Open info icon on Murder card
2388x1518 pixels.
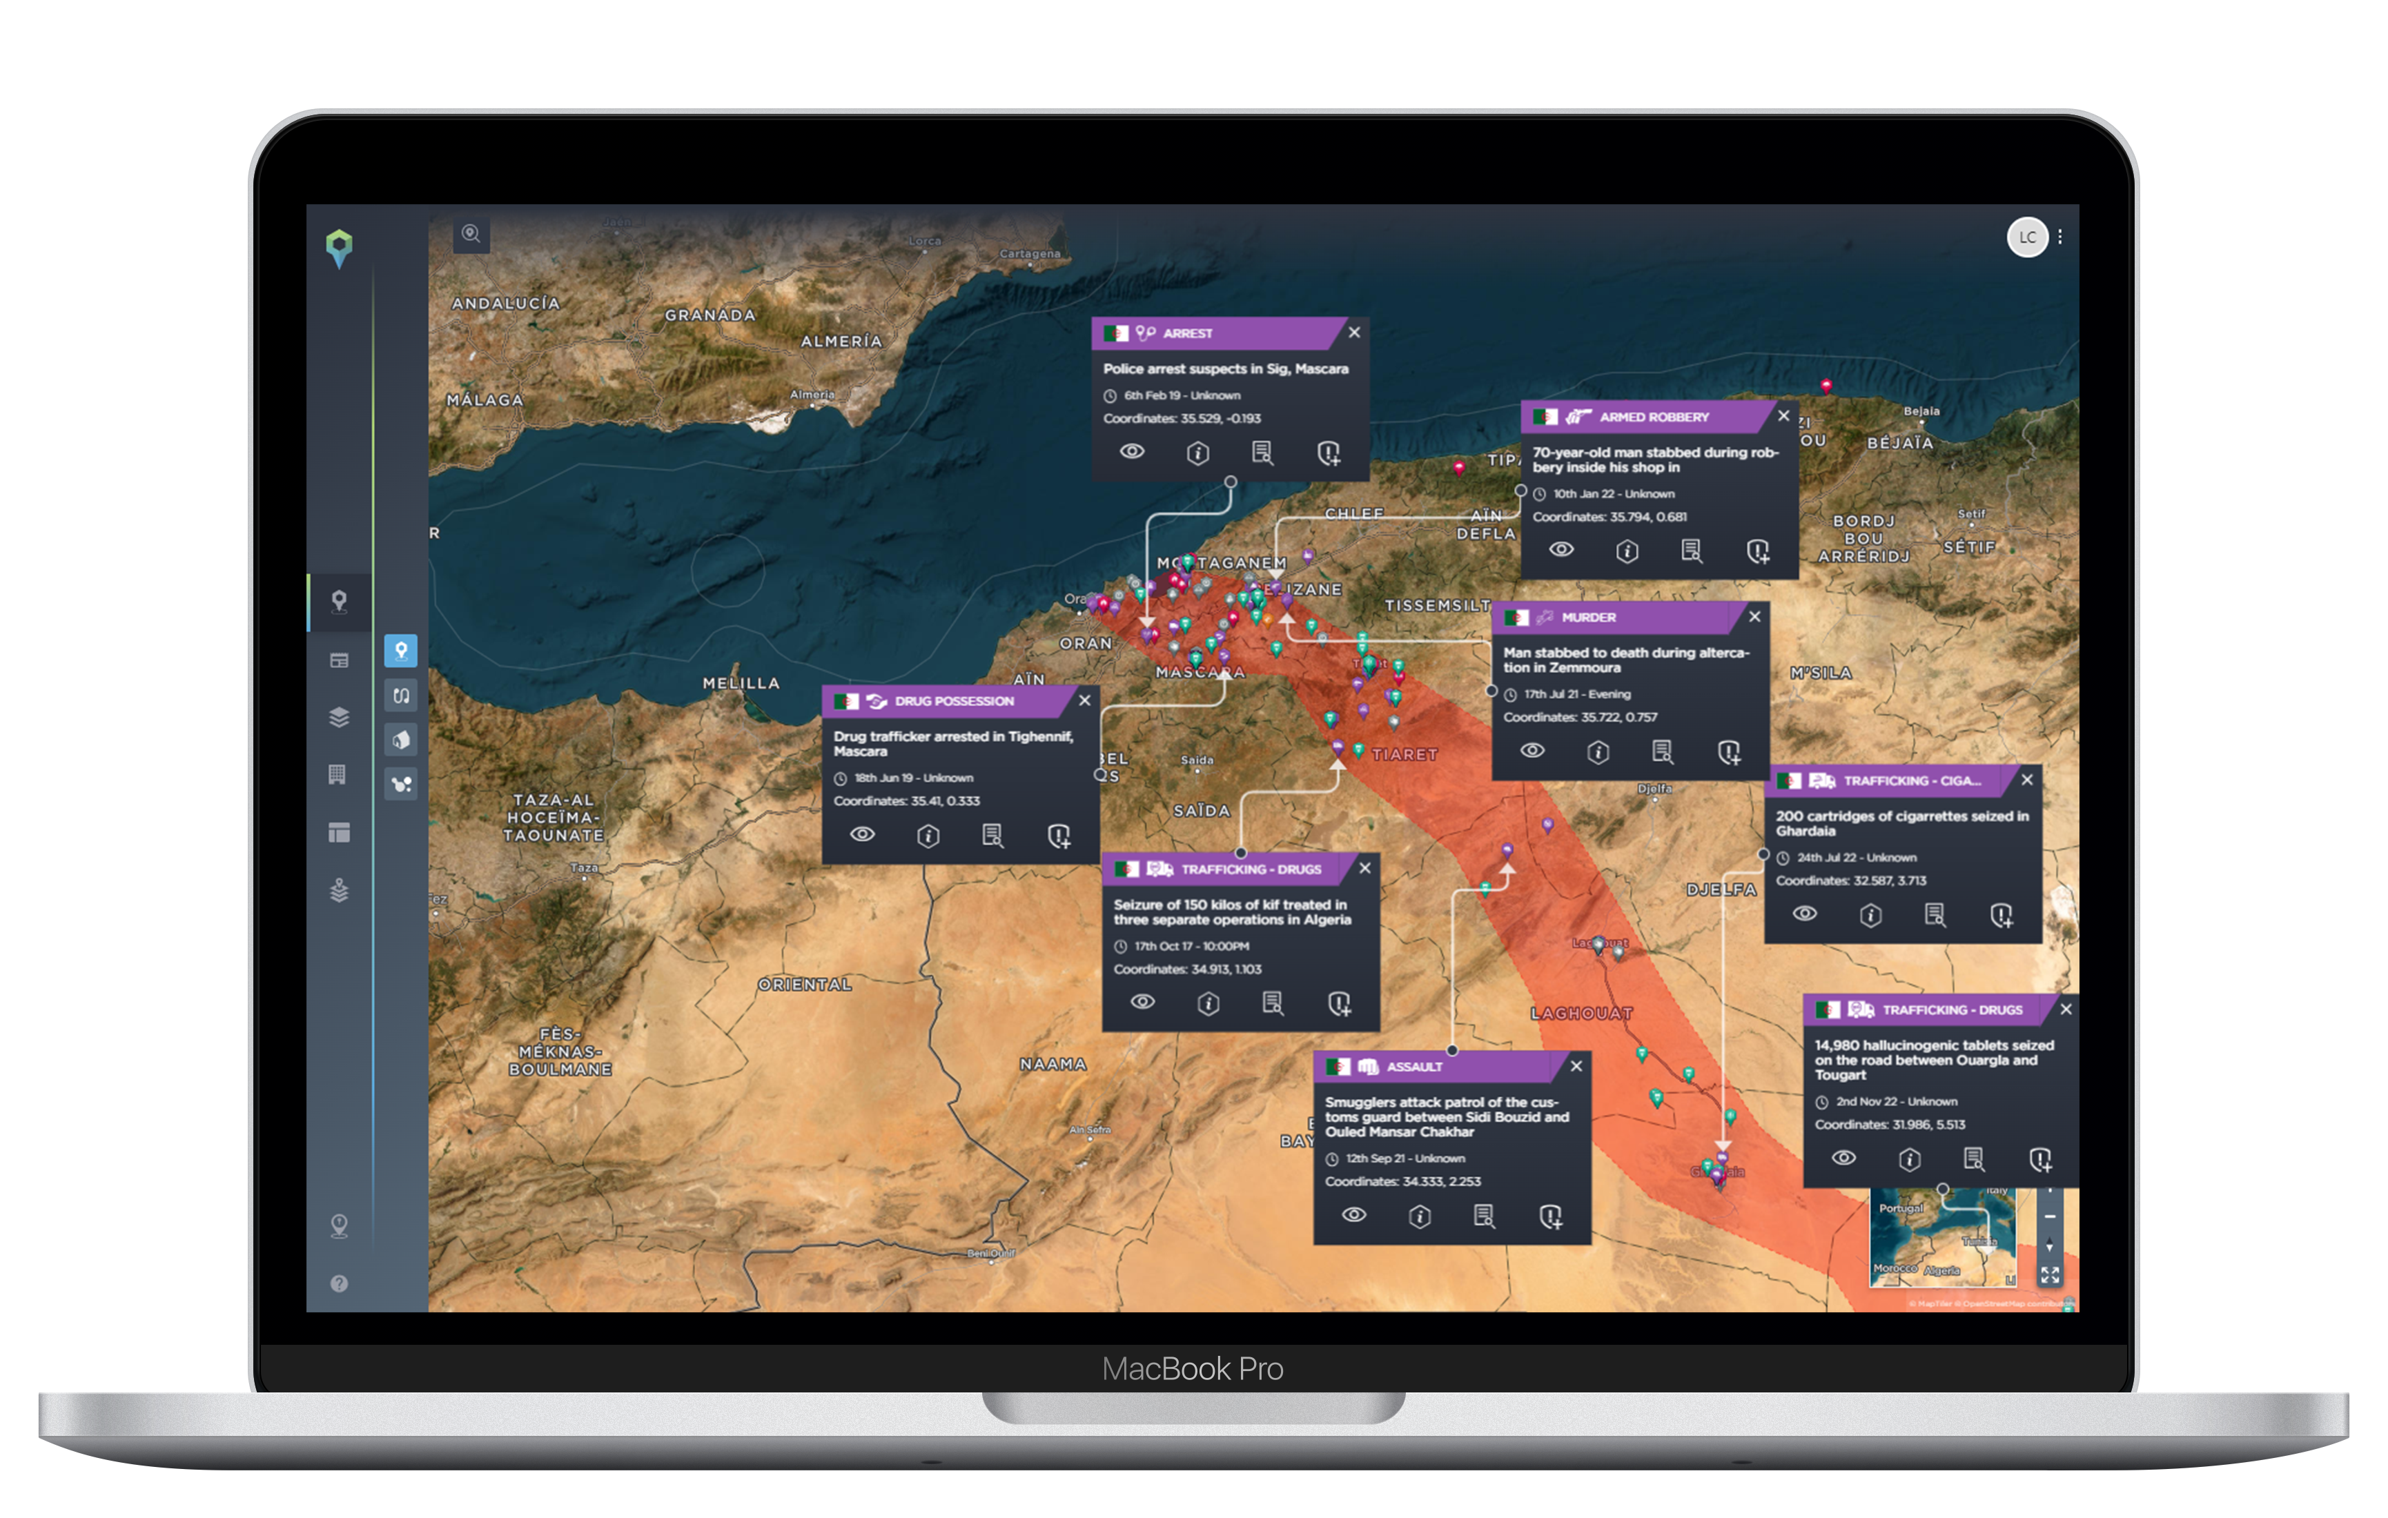point(1598,751)
